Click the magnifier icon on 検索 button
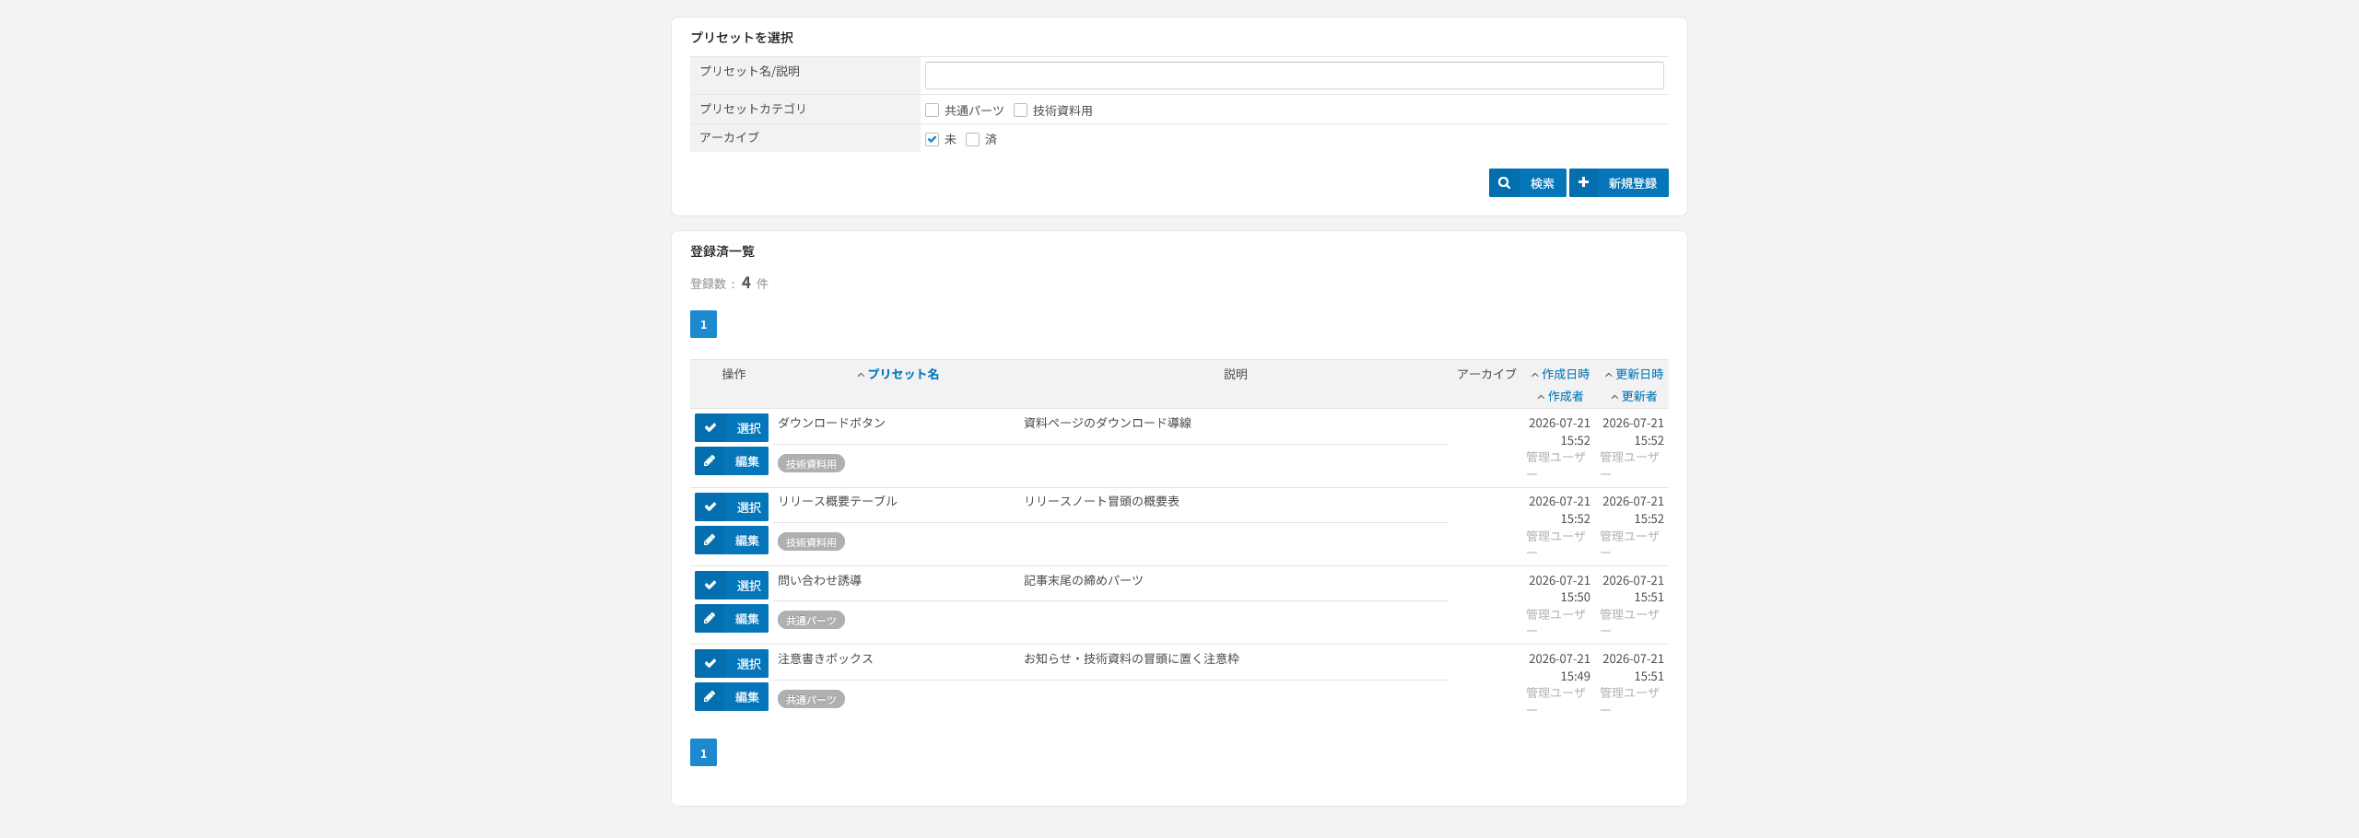 click(1504, 183)
